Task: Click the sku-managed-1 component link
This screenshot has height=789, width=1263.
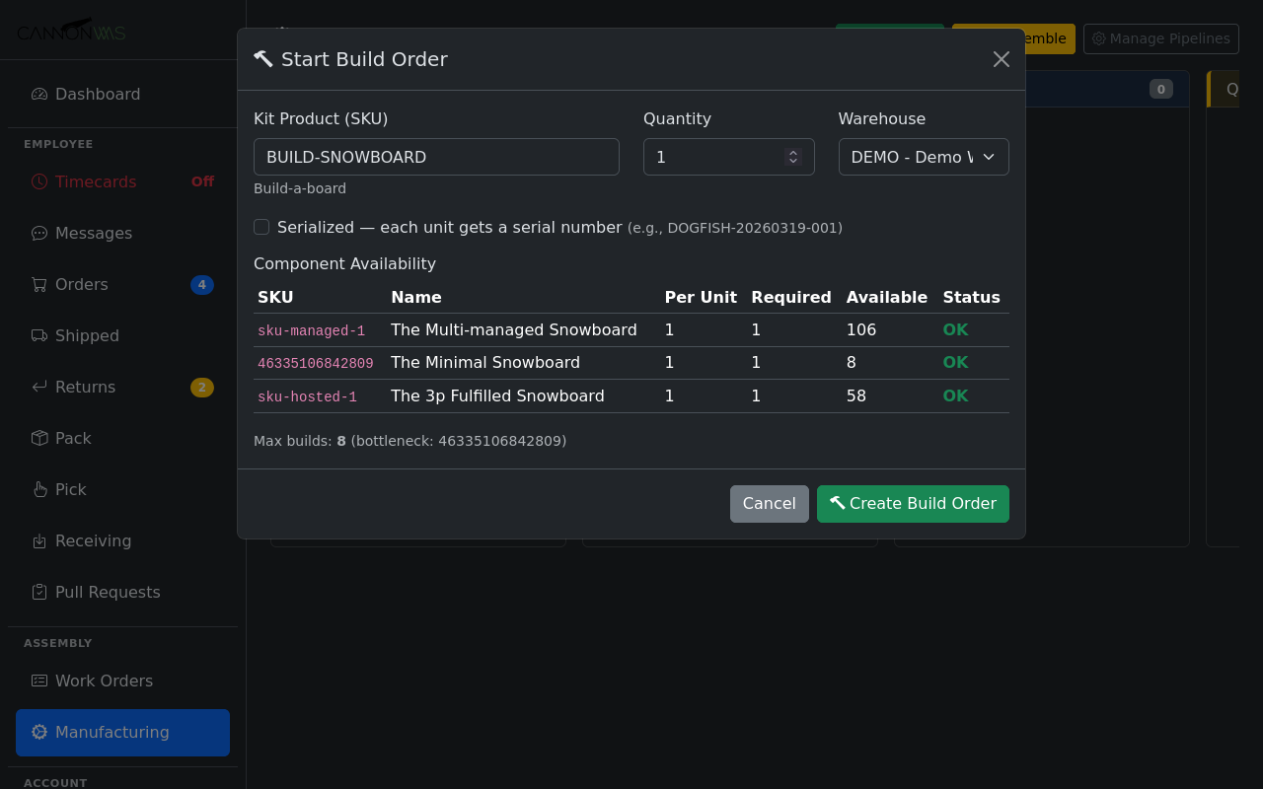Action: (311, 330)
